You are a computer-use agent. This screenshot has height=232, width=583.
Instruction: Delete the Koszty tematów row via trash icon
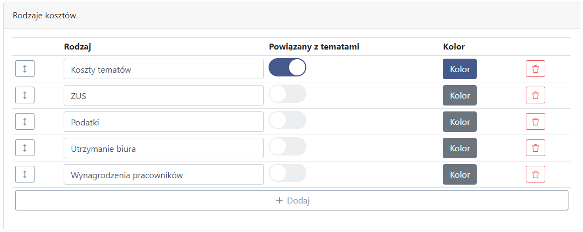pyautogui.click(x=536, y=69)
